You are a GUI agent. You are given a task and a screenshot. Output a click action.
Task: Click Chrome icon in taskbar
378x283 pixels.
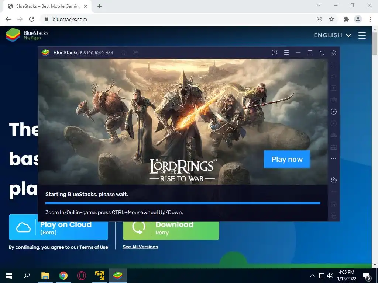(63, 276)
